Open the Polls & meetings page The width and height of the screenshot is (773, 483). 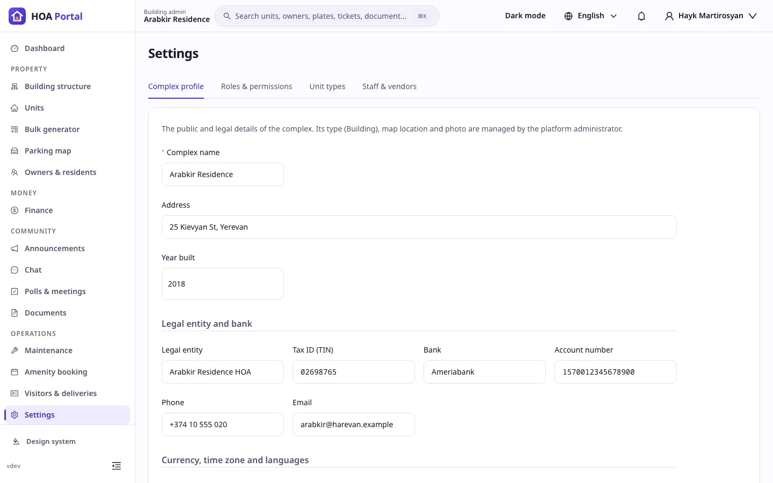(x=67, y=291)
